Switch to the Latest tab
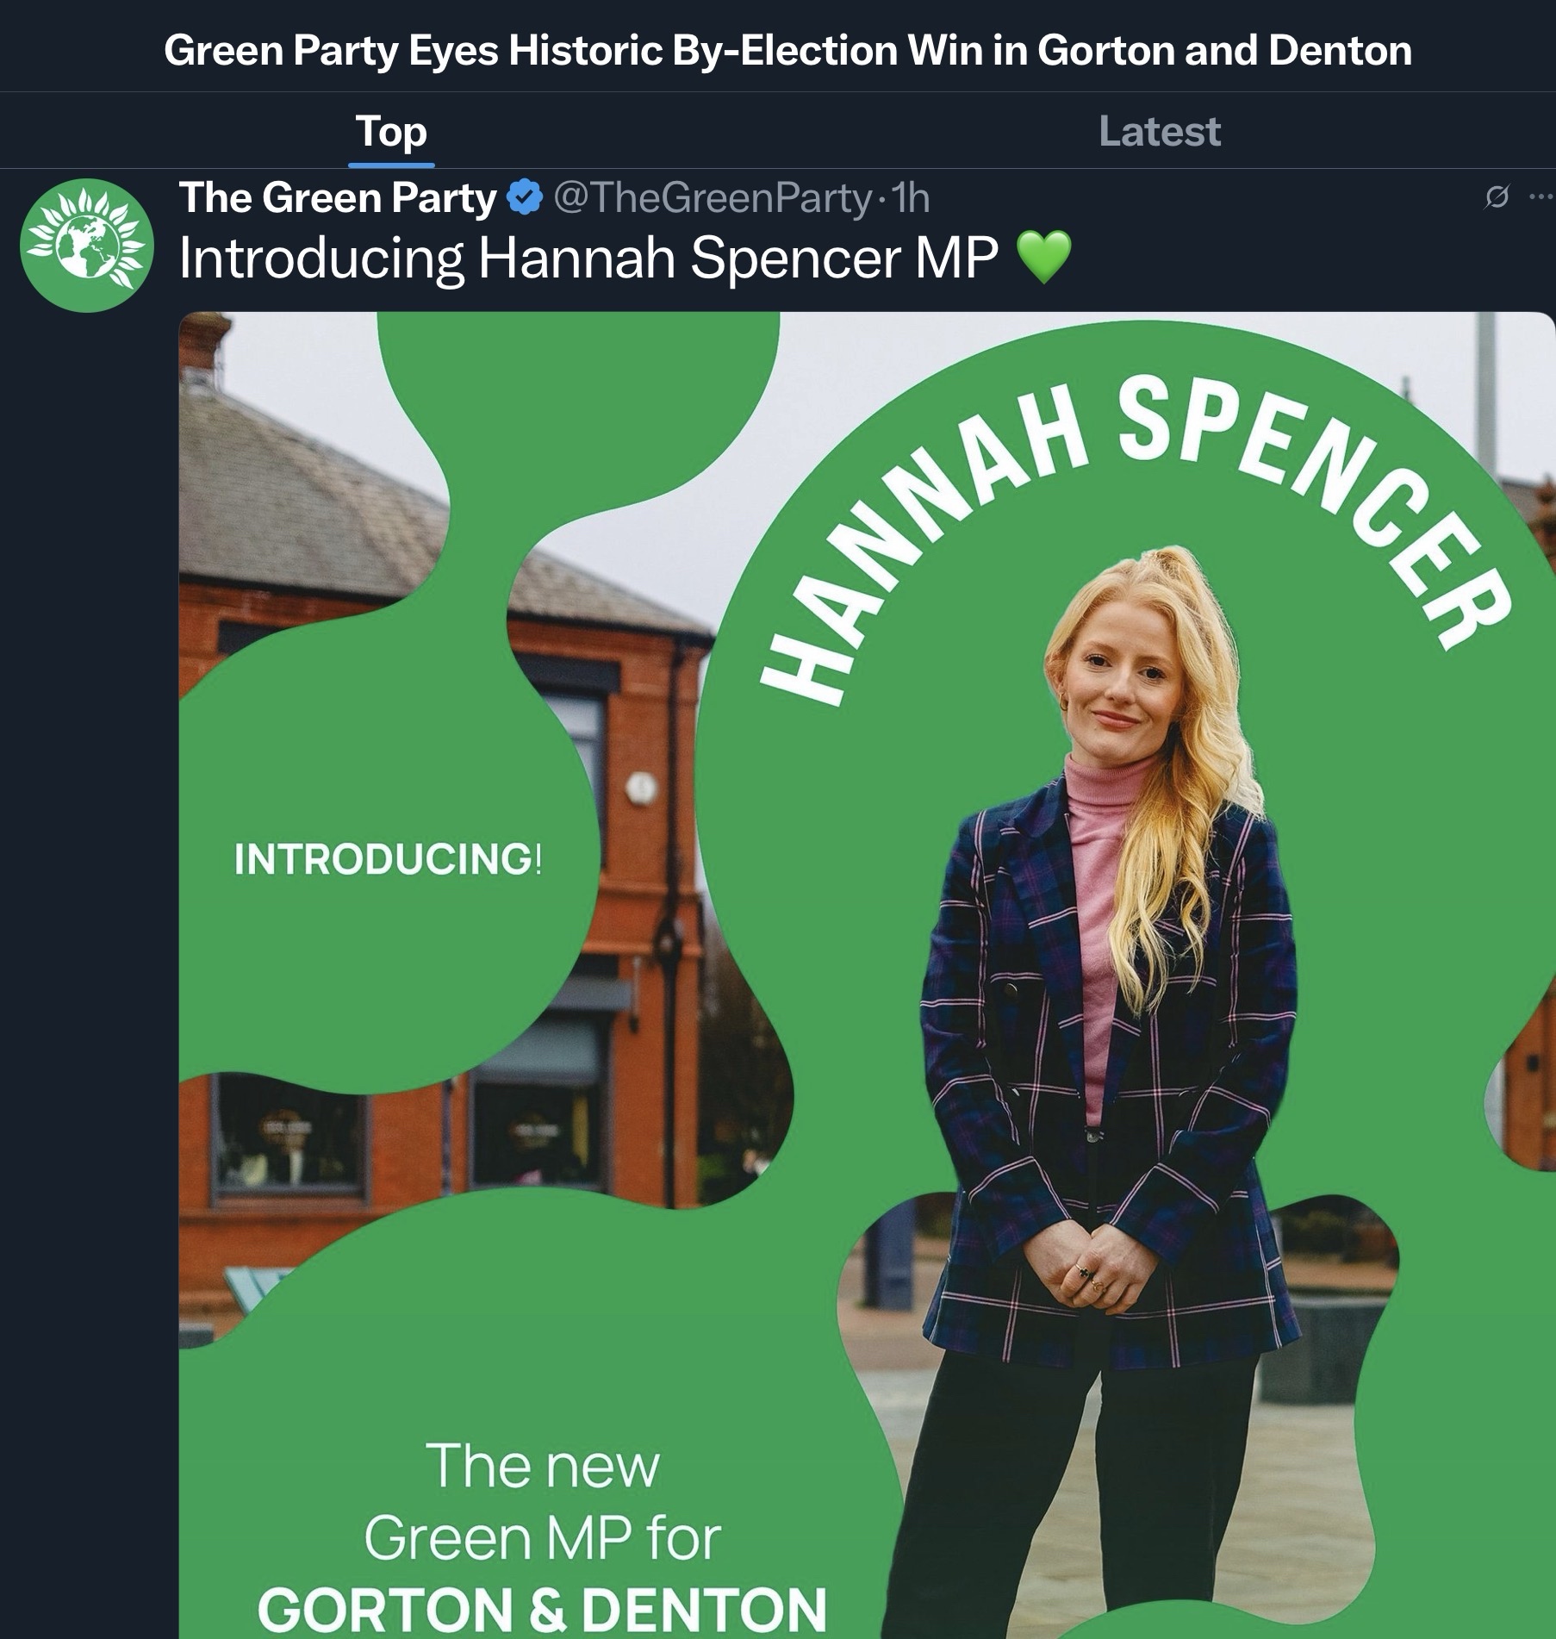Viewport: 1556px width, 1639px height. 1160,132
